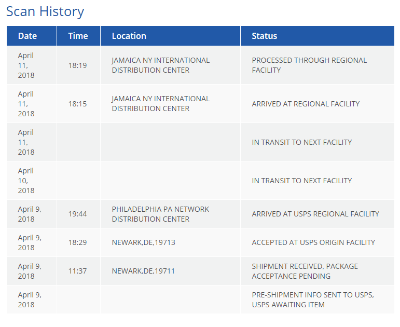Screen dimensions: 400x327
Task: Click Shipment Received, Package Acceptance Pending
Action: coord(305,271)
